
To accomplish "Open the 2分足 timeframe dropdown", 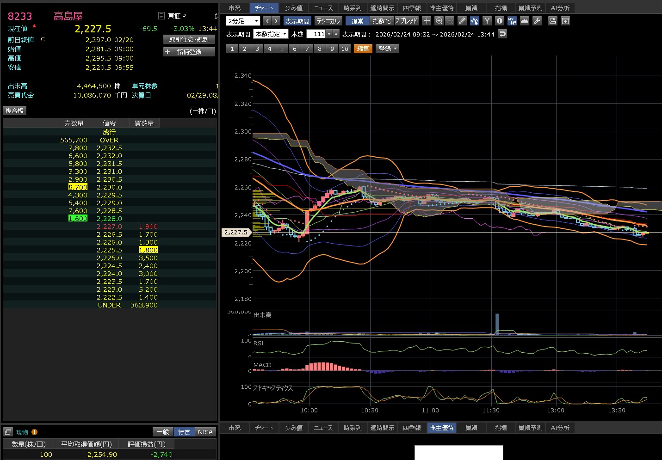I will coord(243,21).
